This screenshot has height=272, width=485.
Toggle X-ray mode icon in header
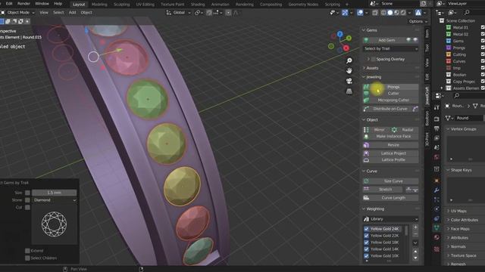tap(375, 13)
